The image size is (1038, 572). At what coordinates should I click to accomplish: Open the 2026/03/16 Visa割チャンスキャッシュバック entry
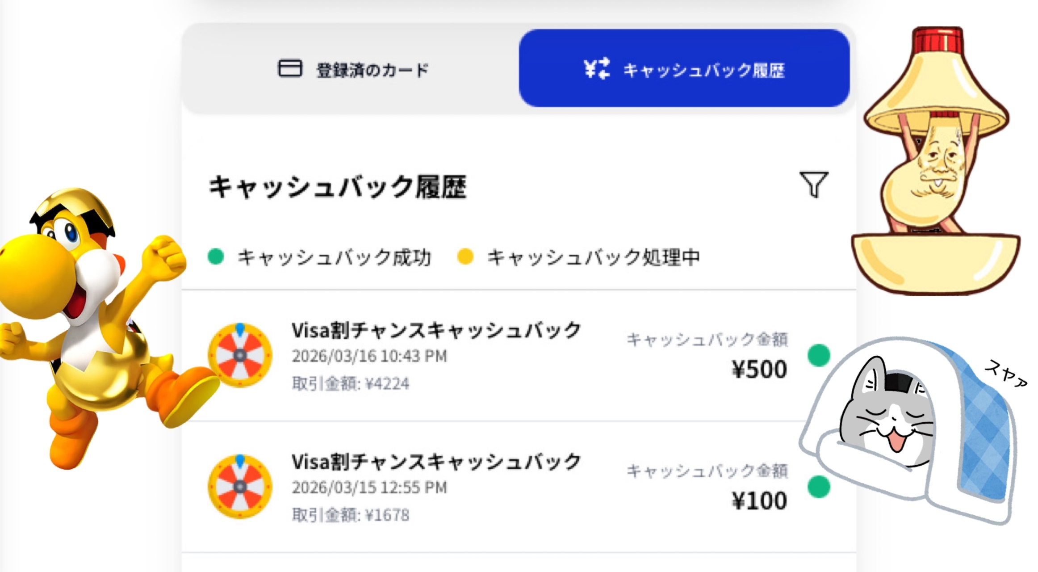click(x=435, y=331)
